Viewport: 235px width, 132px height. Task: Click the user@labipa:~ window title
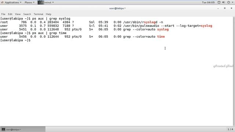[x=117, y=8]
